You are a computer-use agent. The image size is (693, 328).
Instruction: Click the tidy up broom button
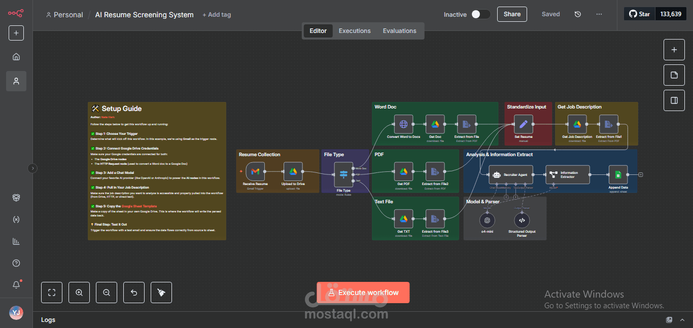coord(161,293)
